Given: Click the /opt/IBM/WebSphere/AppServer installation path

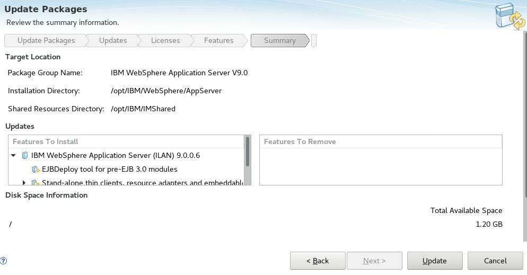Looking at the screenshot, I should 166,91.
